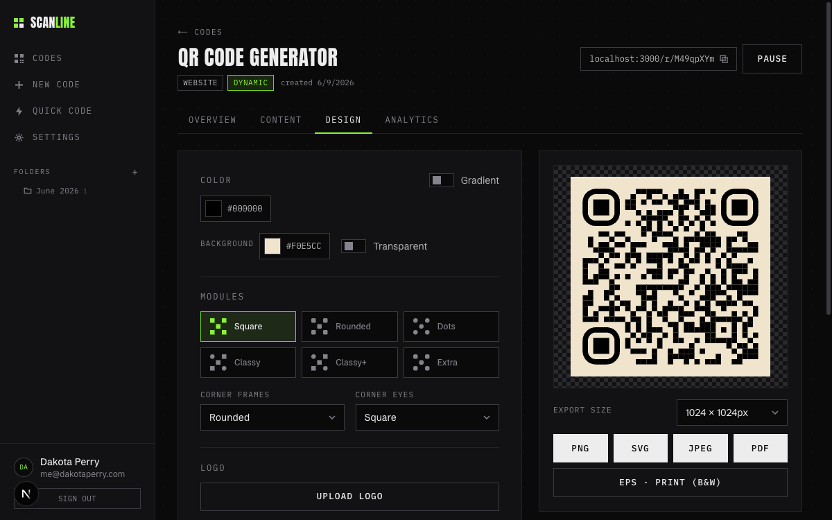
Task: Click the back arrow beside Codes
Action: pos(183,32)
